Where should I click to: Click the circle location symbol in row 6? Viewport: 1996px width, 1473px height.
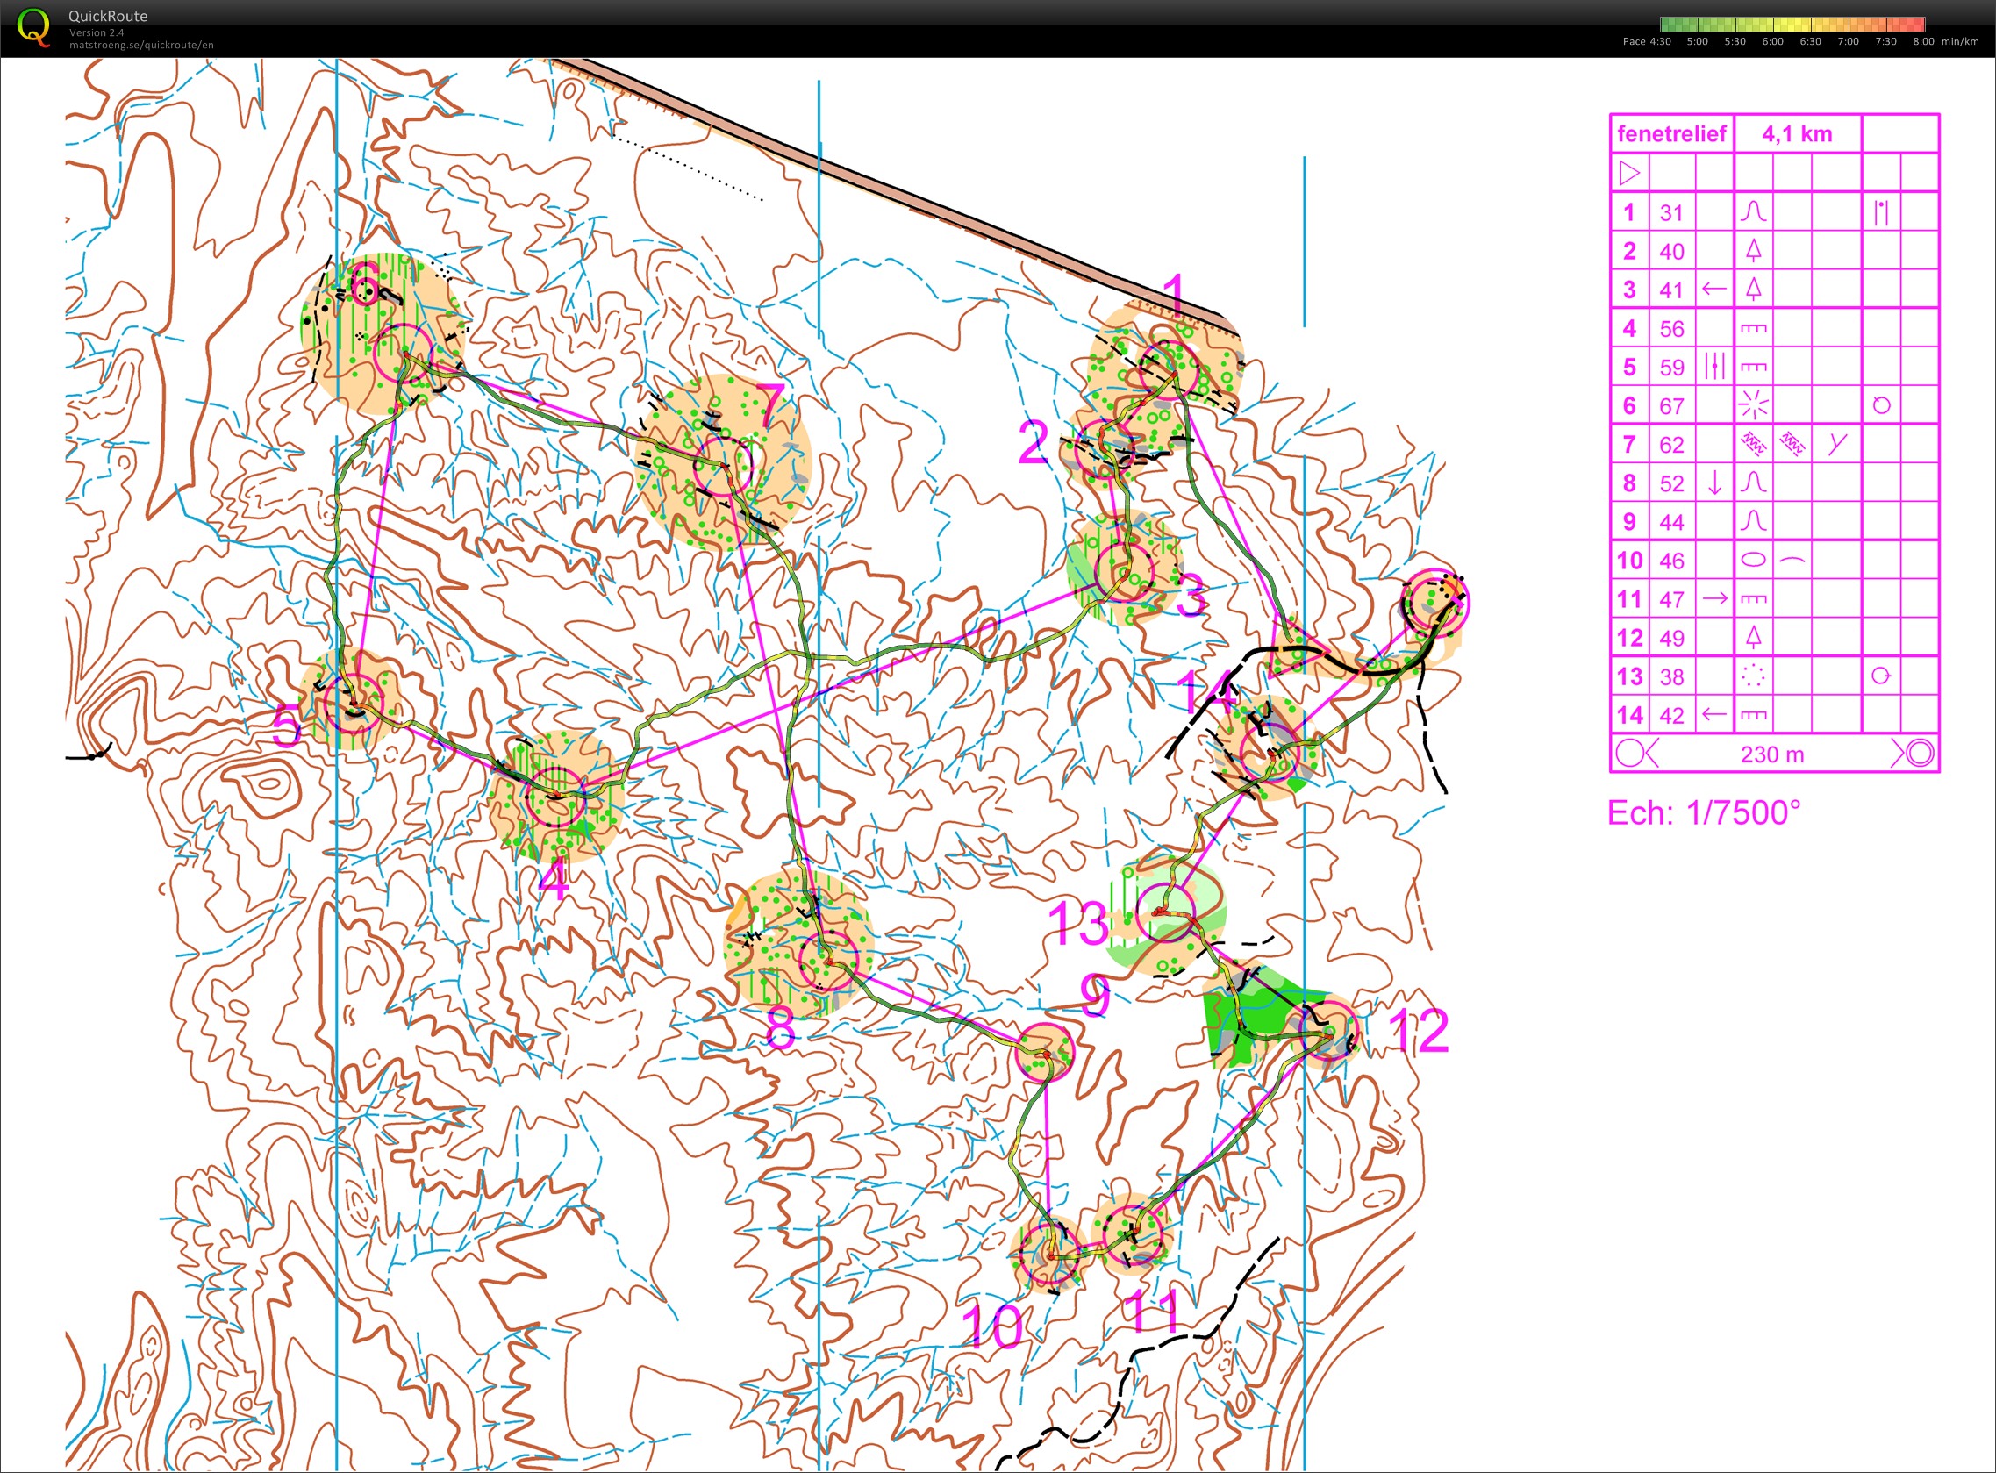1881,405
